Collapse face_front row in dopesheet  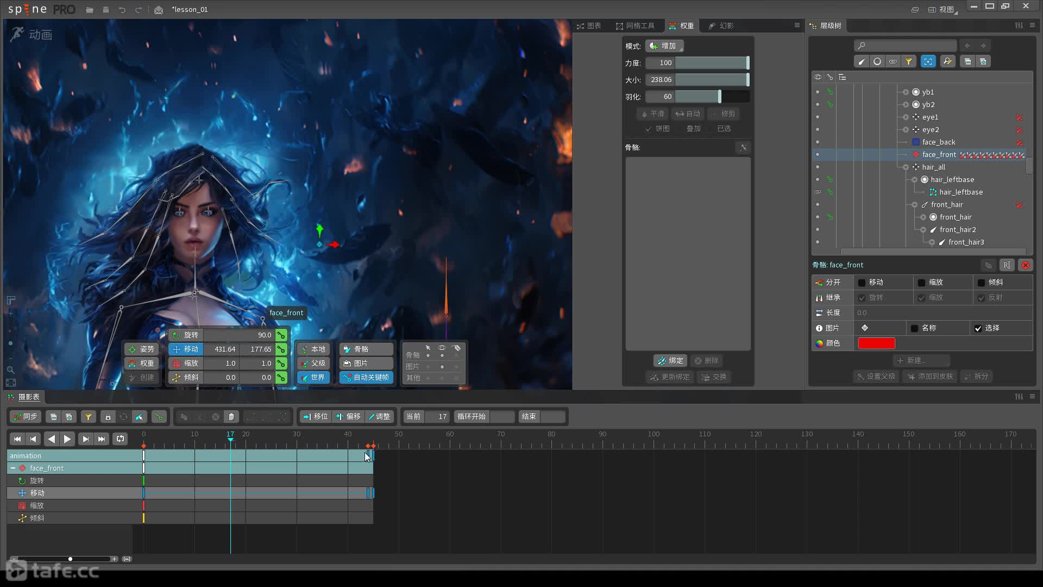pos(13,469)
